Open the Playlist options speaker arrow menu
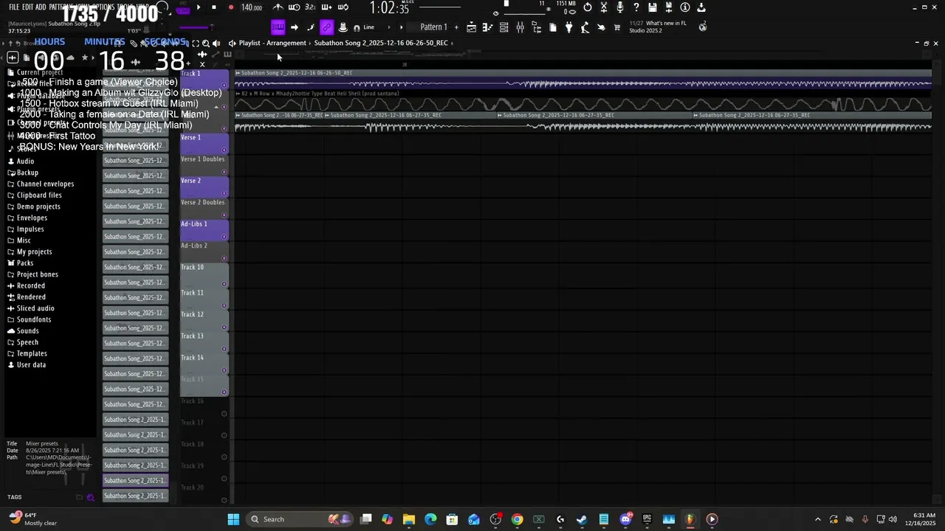The height and width of the screenshot is (531, 945). [232, 43]
